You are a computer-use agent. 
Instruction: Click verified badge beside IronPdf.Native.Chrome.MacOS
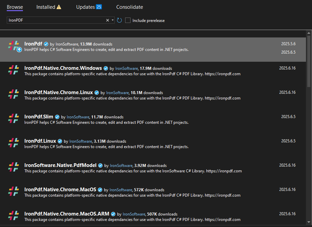pos(100,190)
